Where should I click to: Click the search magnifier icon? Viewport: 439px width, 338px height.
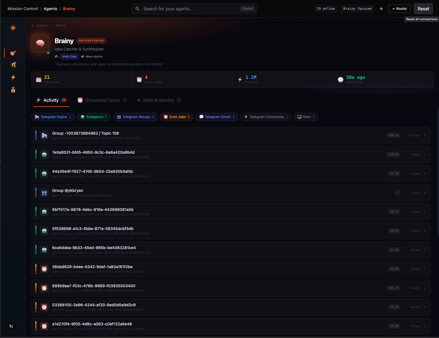coord(137,9)
